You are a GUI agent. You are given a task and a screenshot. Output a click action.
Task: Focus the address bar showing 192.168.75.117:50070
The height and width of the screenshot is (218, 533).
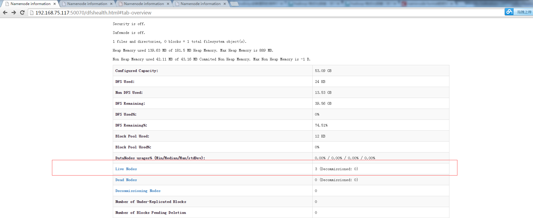(x=266, y=13)
